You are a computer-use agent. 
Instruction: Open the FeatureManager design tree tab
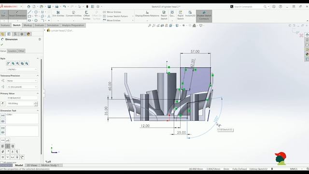(x=2, y=34)
